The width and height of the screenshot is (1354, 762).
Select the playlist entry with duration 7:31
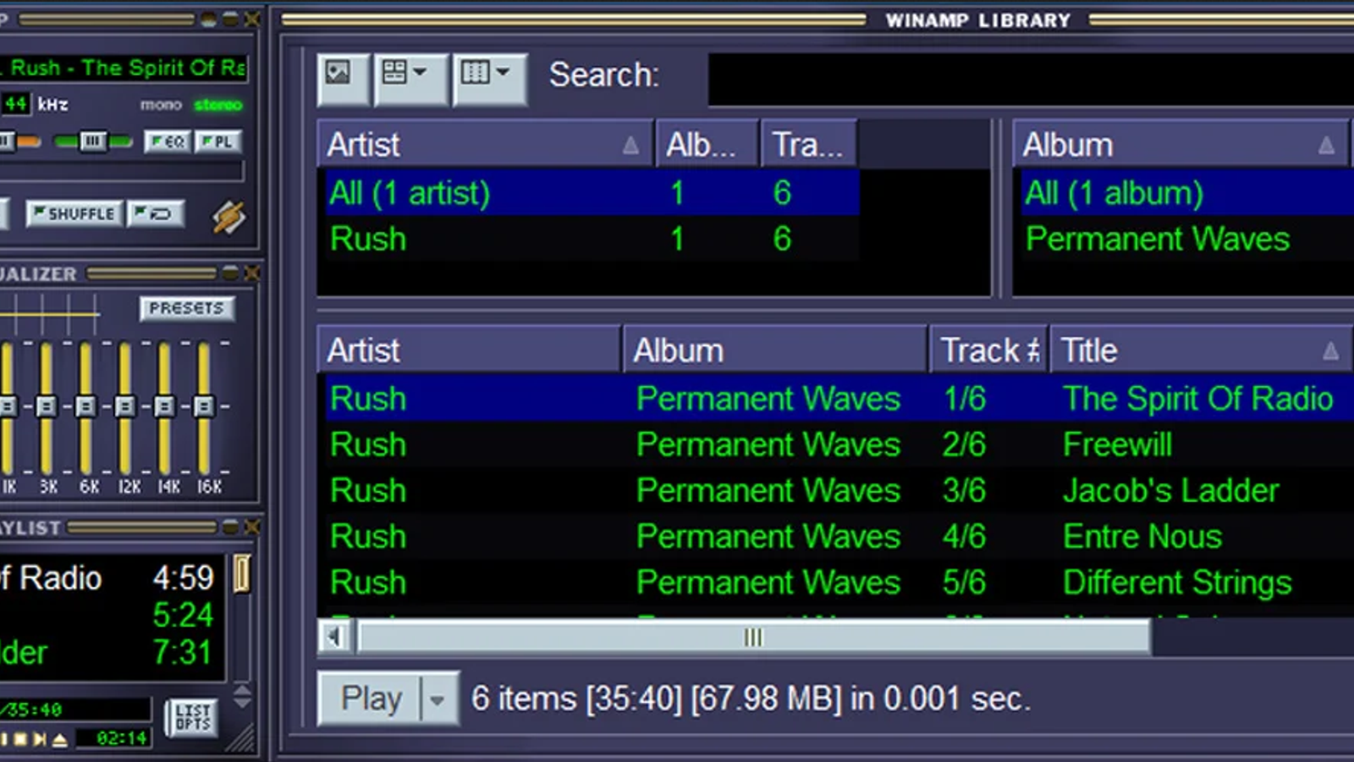click(113, 652)
